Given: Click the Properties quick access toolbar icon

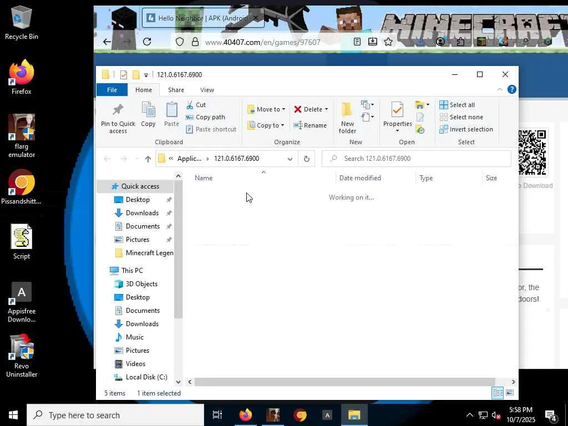Looking at the screenshot, I should [x=124, y=75].
